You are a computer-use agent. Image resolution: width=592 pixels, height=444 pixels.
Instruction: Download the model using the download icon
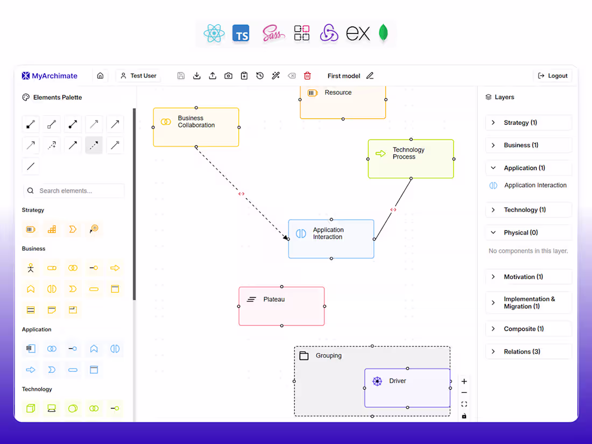click(196, 75)
